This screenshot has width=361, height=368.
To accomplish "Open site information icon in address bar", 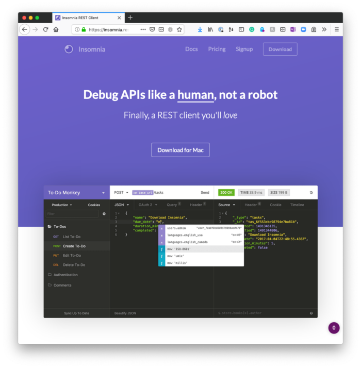I will click(77, 29).
